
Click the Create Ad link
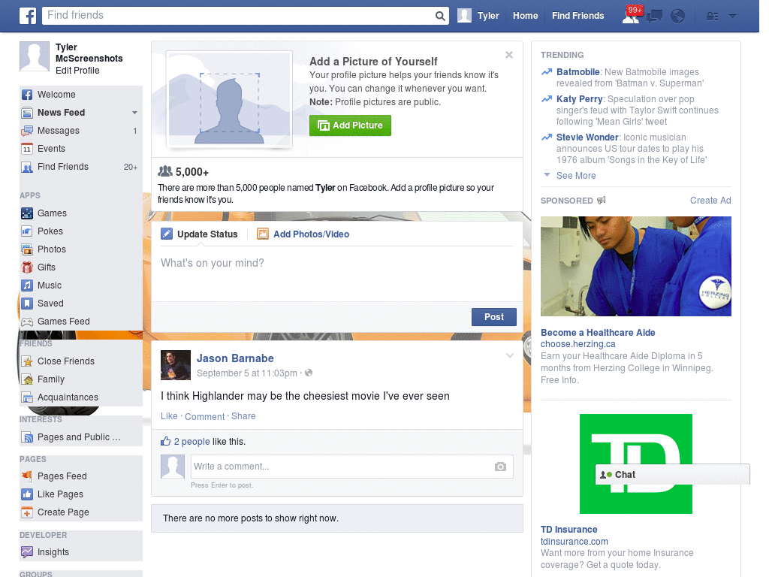point(710,200)
